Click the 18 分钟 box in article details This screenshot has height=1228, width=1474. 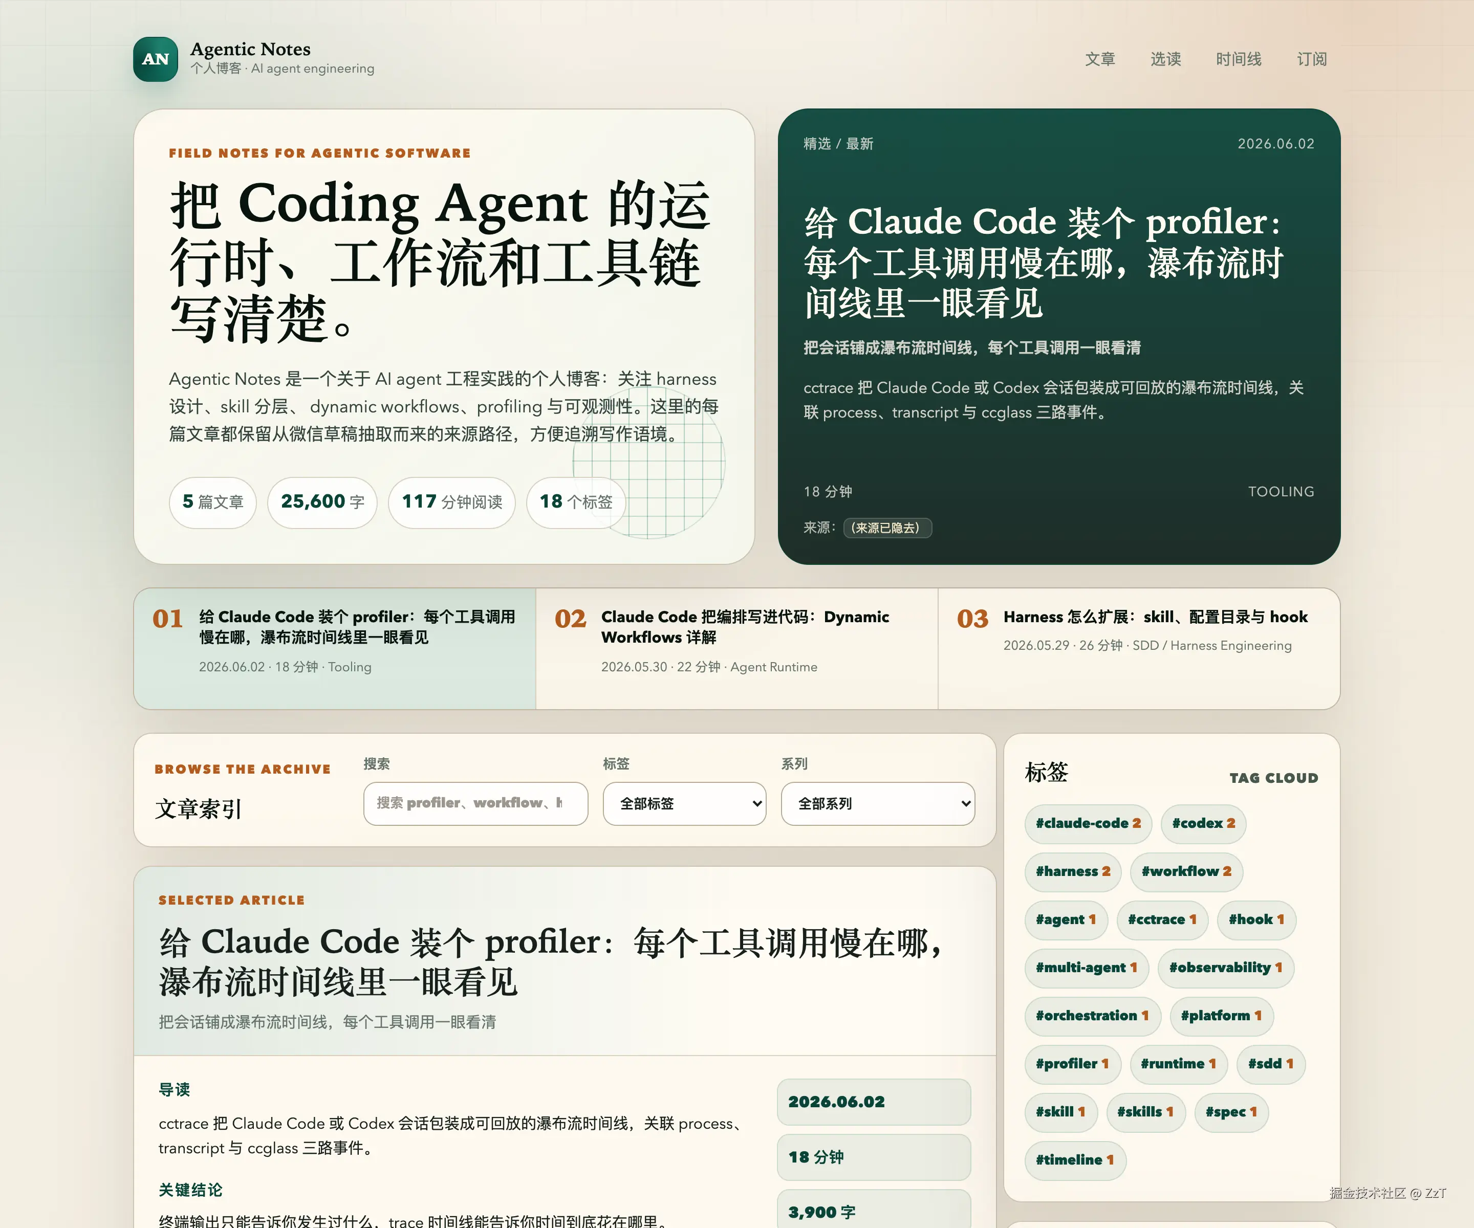coord(873,1157)
